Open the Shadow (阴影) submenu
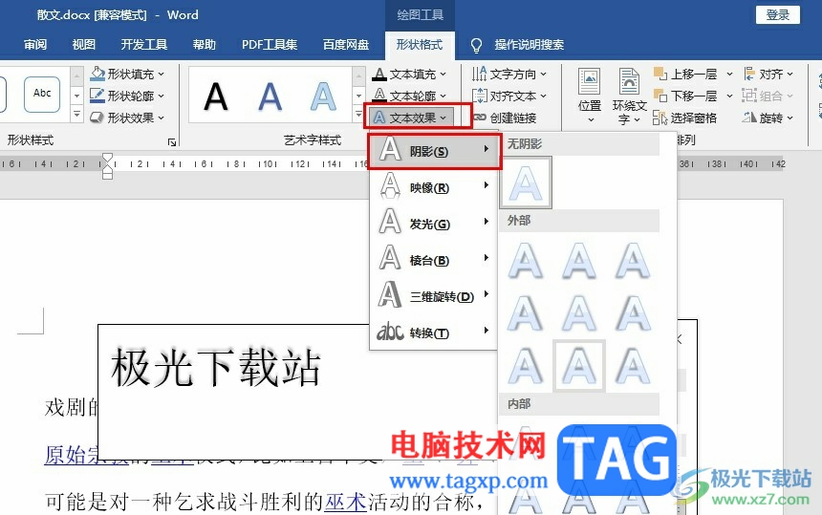The image size is (822, 515). [x=433, y=151]
